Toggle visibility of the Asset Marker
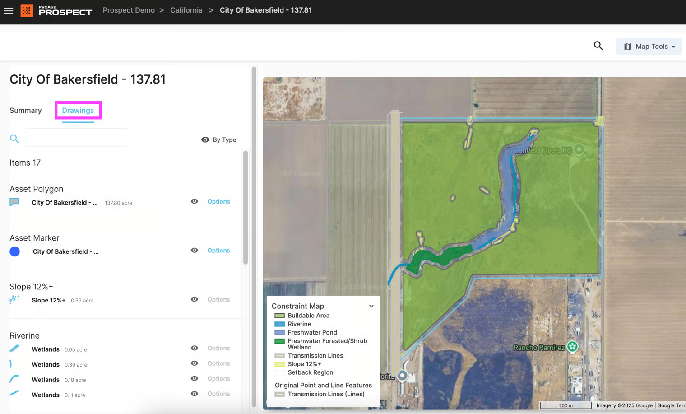Screen dimensions: 686x414 (195, 251)
